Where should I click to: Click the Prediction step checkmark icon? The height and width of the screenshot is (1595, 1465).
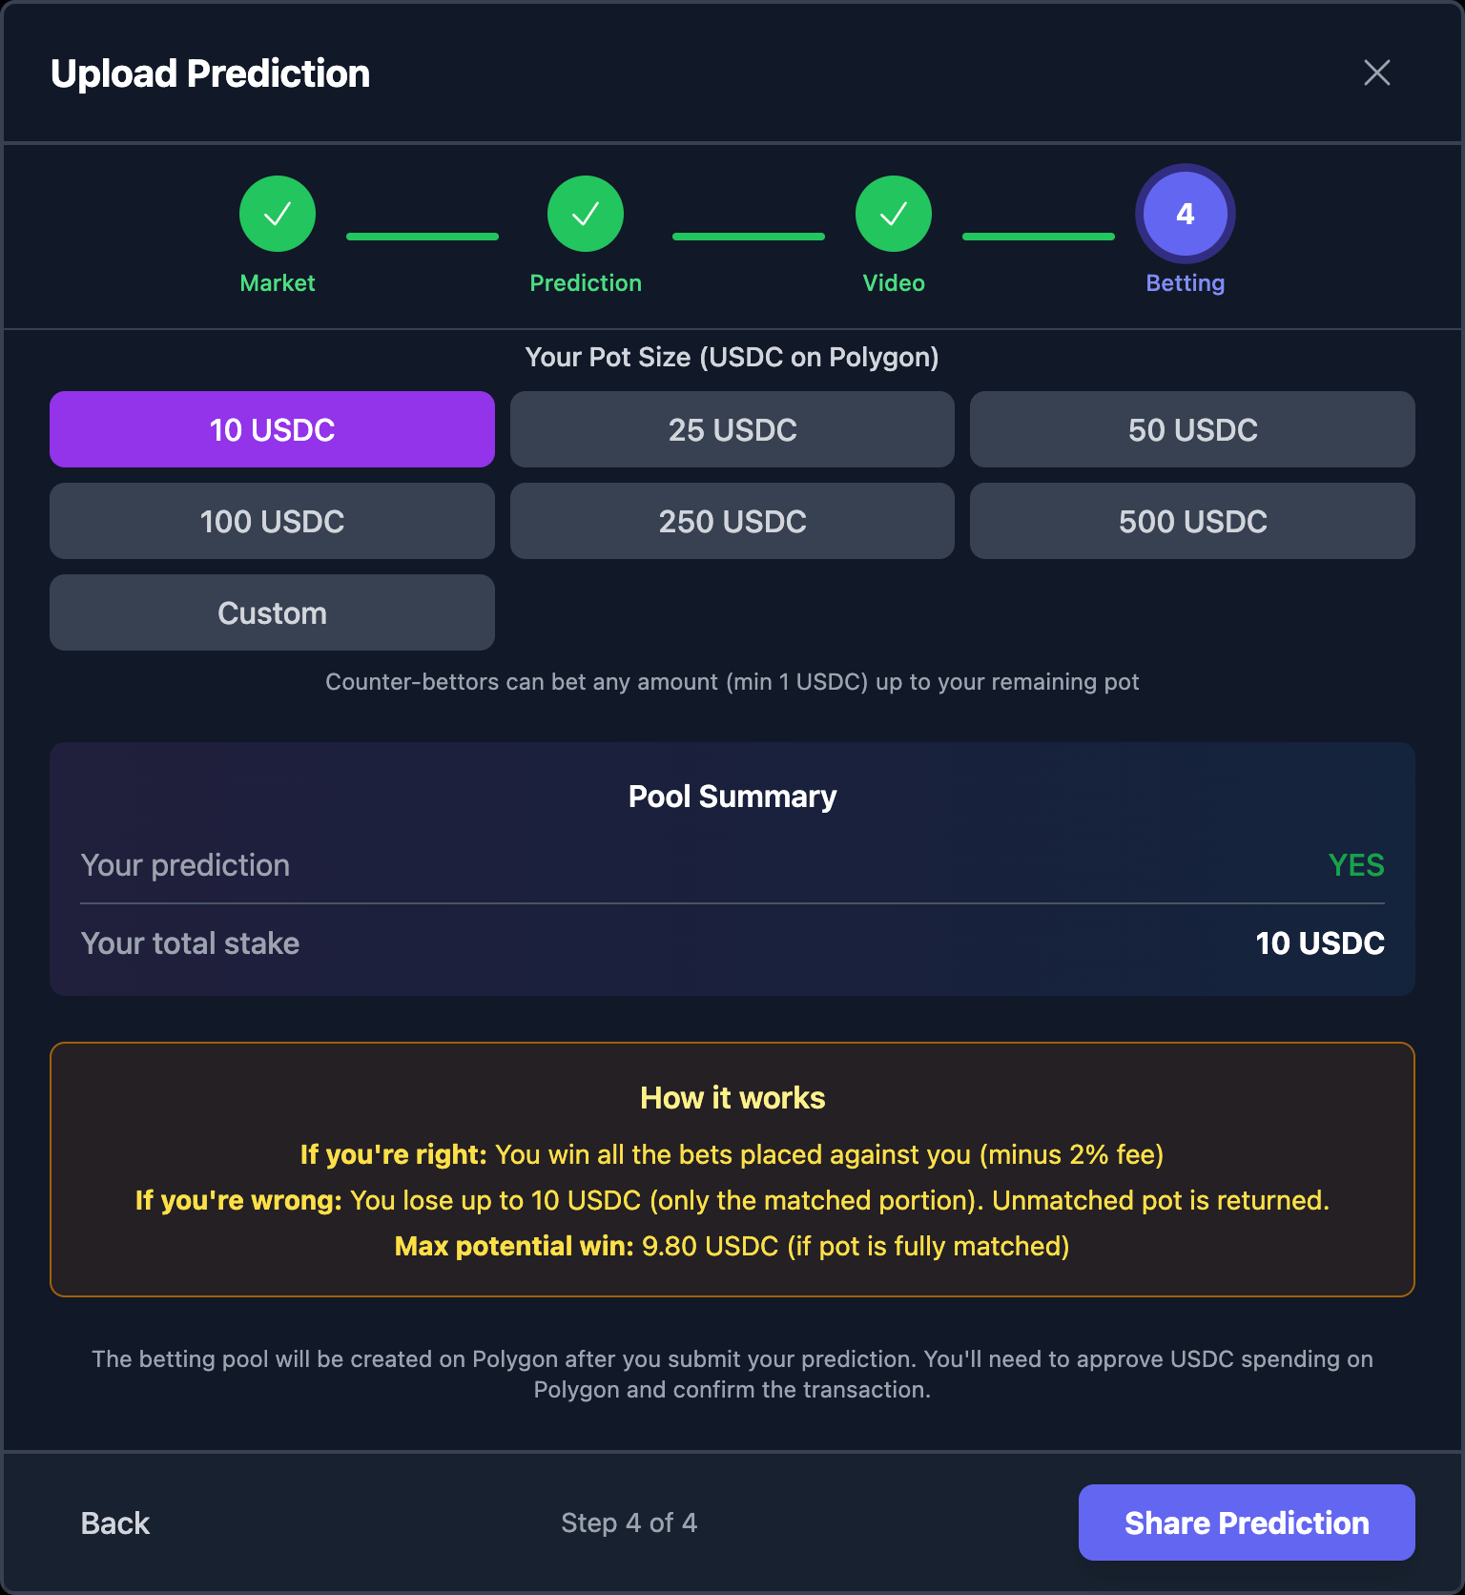click(586, 213)
